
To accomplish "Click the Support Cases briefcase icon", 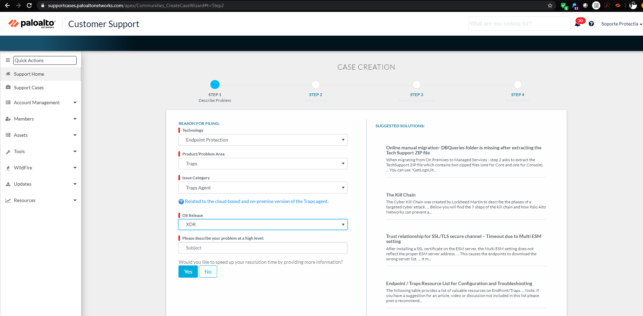I will point(8,87).
